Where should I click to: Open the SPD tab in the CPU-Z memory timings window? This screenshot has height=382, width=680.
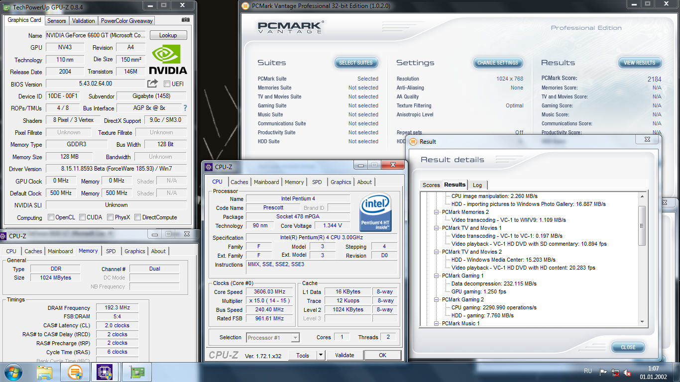pyautogui.click(x=111, y=251)
